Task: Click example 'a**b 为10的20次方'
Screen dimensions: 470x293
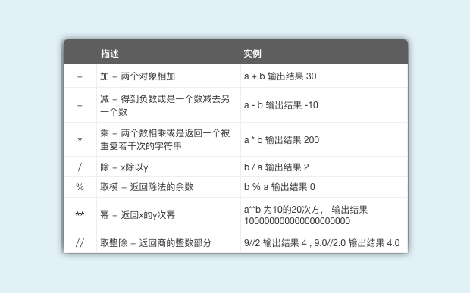Action: pyautogui.click(x=305, y=215)
